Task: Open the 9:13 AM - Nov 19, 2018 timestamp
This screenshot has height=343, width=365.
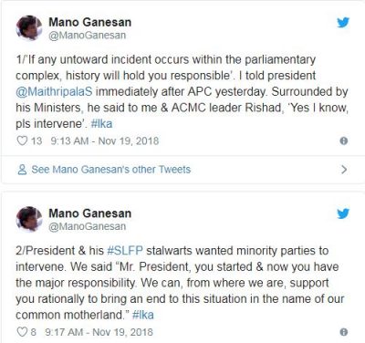Action: (x=105, y=141)
